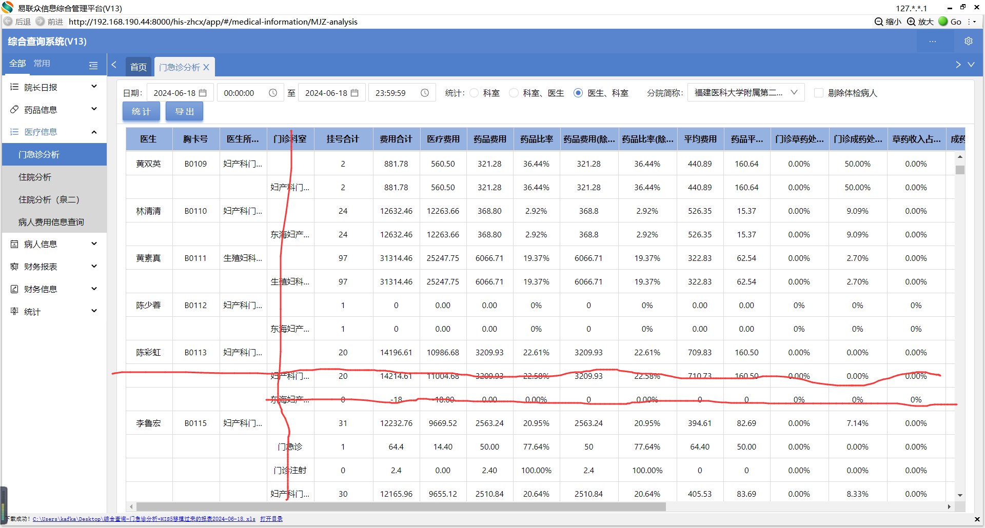Click the 药品信息 pill icon
985x528 pixels.
coord(14,110)
